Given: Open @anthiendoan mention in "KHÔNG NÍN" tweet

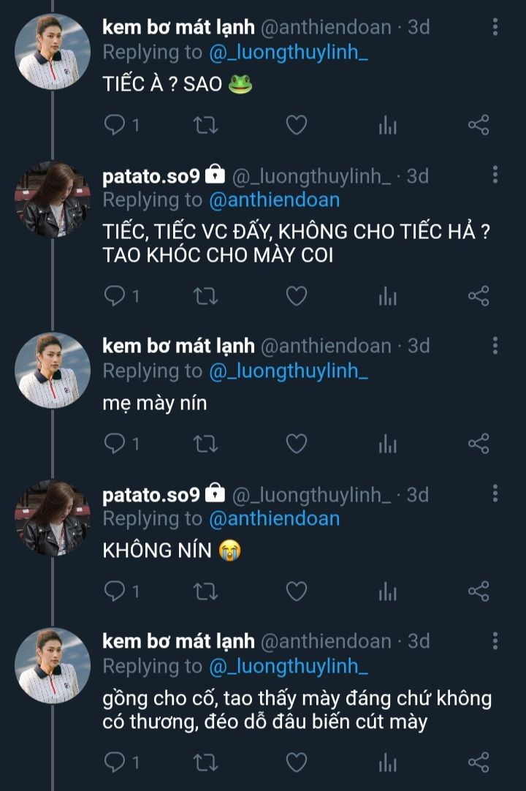Looking at the screenshot, I should pos(274,518).
